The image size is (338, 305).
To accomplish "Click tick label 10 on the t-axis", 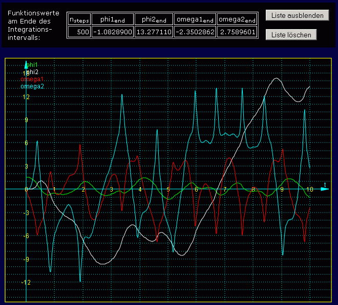I will tap(309, 190).
